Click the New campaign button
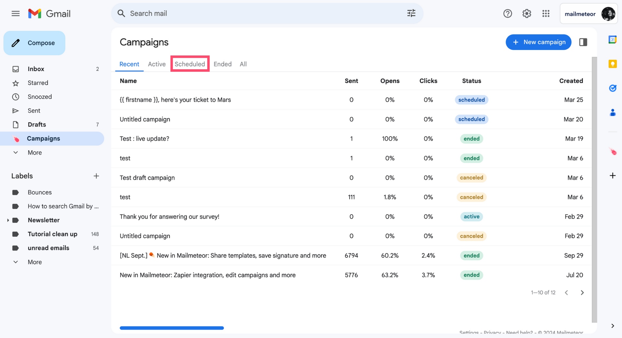Image resolution: width=622 pixels, height=338 pixels. tap(538, 42)
